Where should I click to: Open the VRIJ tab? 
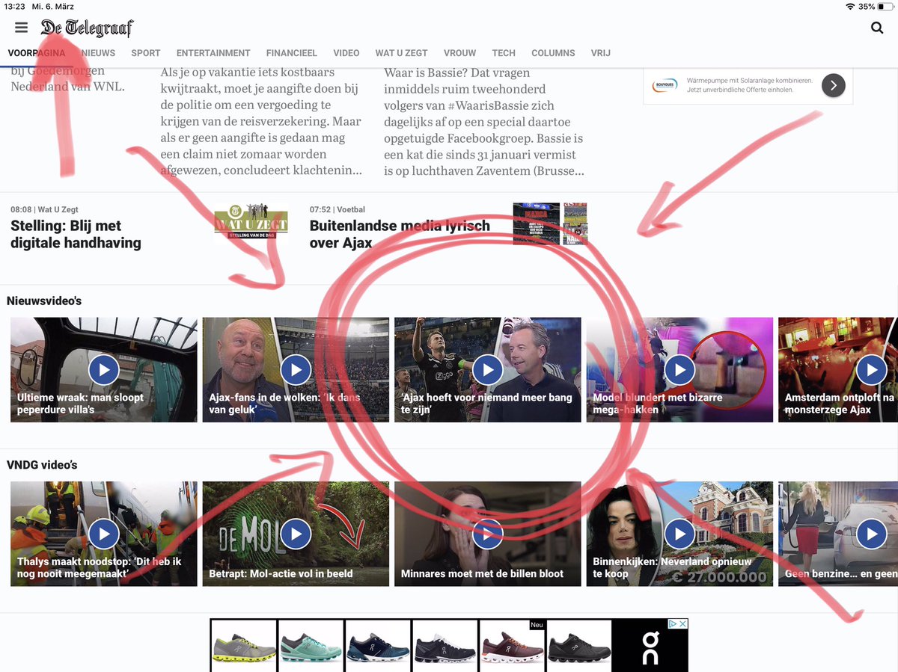click(x=601, y=53)
